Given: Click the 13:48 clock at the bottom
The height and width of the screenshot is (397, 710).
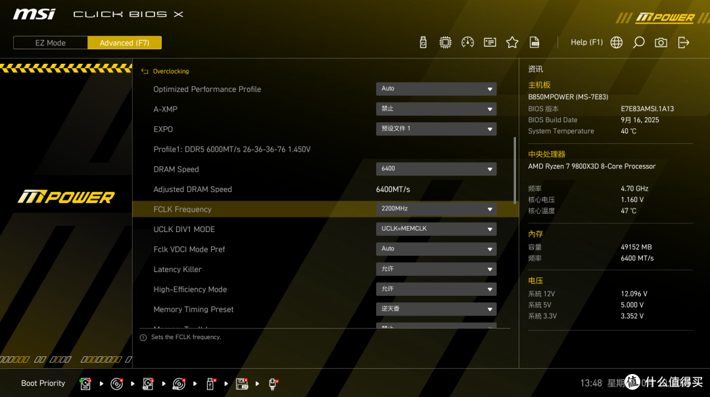Looking at the screenshot, I should [591, 383].
